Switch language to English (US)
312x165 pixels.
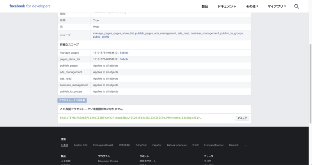tap(81, 145)
